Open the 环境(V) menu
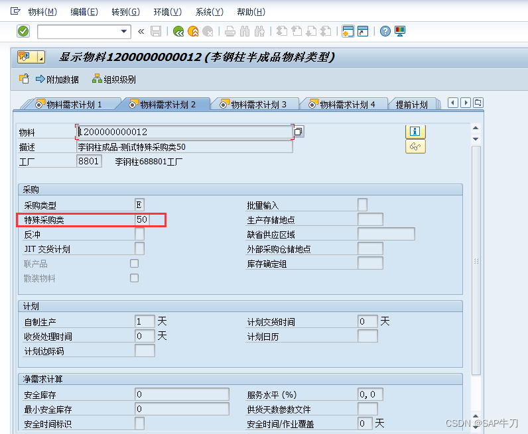The width and height of the screenshot is (528, 434). tap(167, 12)
